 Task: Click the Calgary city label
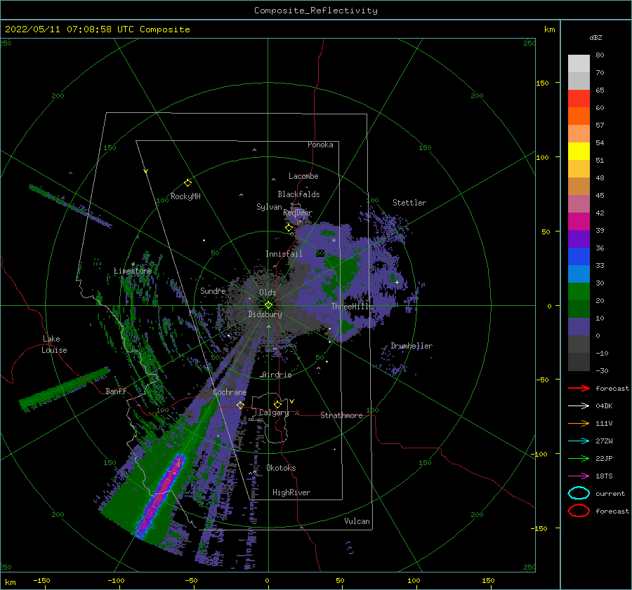tap(274, 413)
